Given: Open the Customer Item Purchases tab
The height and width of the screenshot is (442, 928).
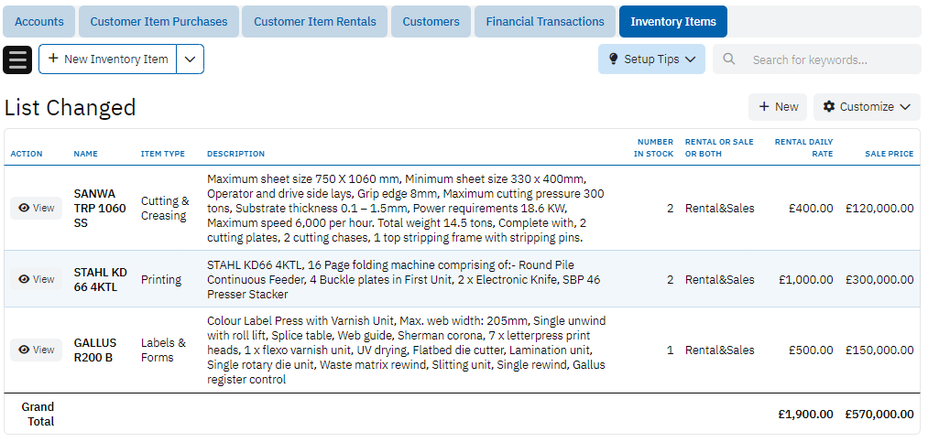Looking at the screenshot, I should pos(158,22).
